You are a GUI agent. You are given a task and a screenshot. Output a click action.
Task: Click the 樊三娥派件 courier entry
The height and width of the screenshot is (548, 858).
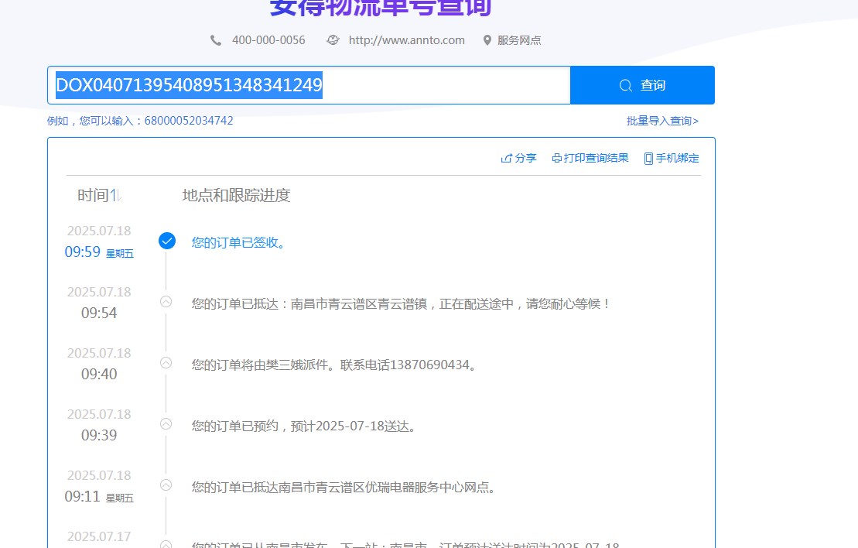(x=334, y=365)
